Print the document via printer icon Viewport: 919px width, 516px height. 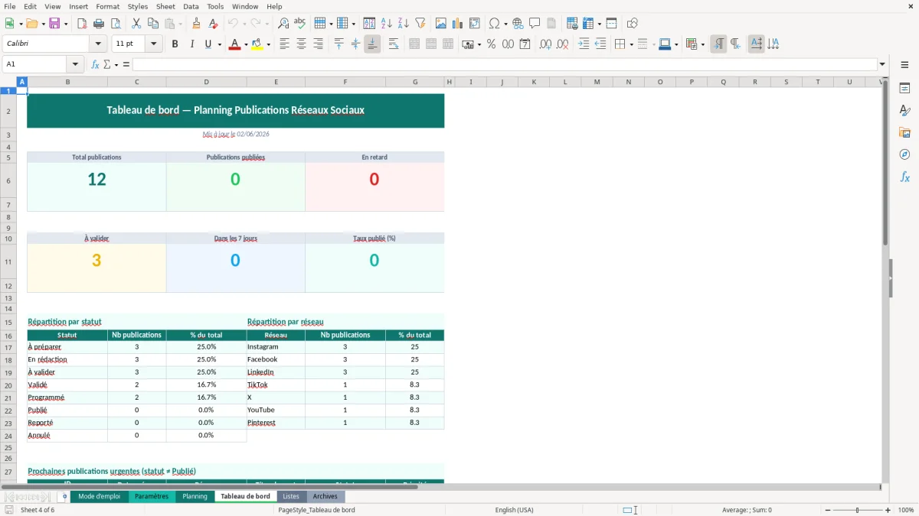pyautogui.click(x=99, y=24)
